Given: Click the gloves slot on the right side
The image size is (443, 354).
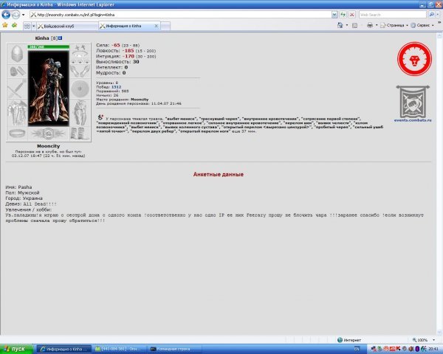Looking at the screenshot, I should [x=80, y=71].
